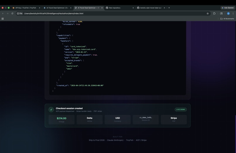Click the "requires_delegate_payment" line
Image resolution: width=236 pixels, height=153 pixels.
(81, 55)
